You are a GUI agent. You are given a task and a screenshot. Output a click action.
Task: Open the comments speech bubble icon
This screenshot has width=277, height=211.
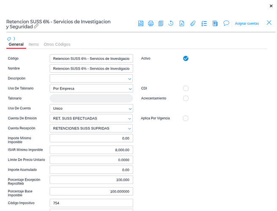[226, 23]
